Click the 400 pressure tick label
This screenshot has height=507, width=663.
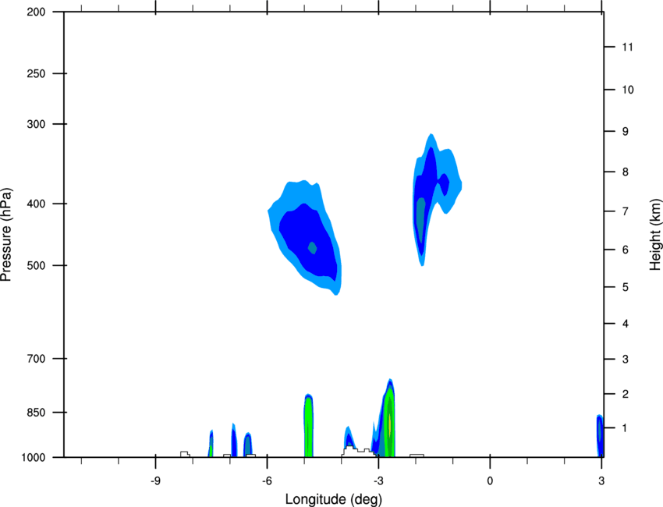(36, 204)
